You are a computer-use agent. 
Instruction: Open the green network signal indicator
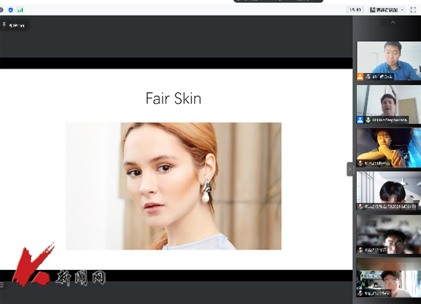[21, 10]
